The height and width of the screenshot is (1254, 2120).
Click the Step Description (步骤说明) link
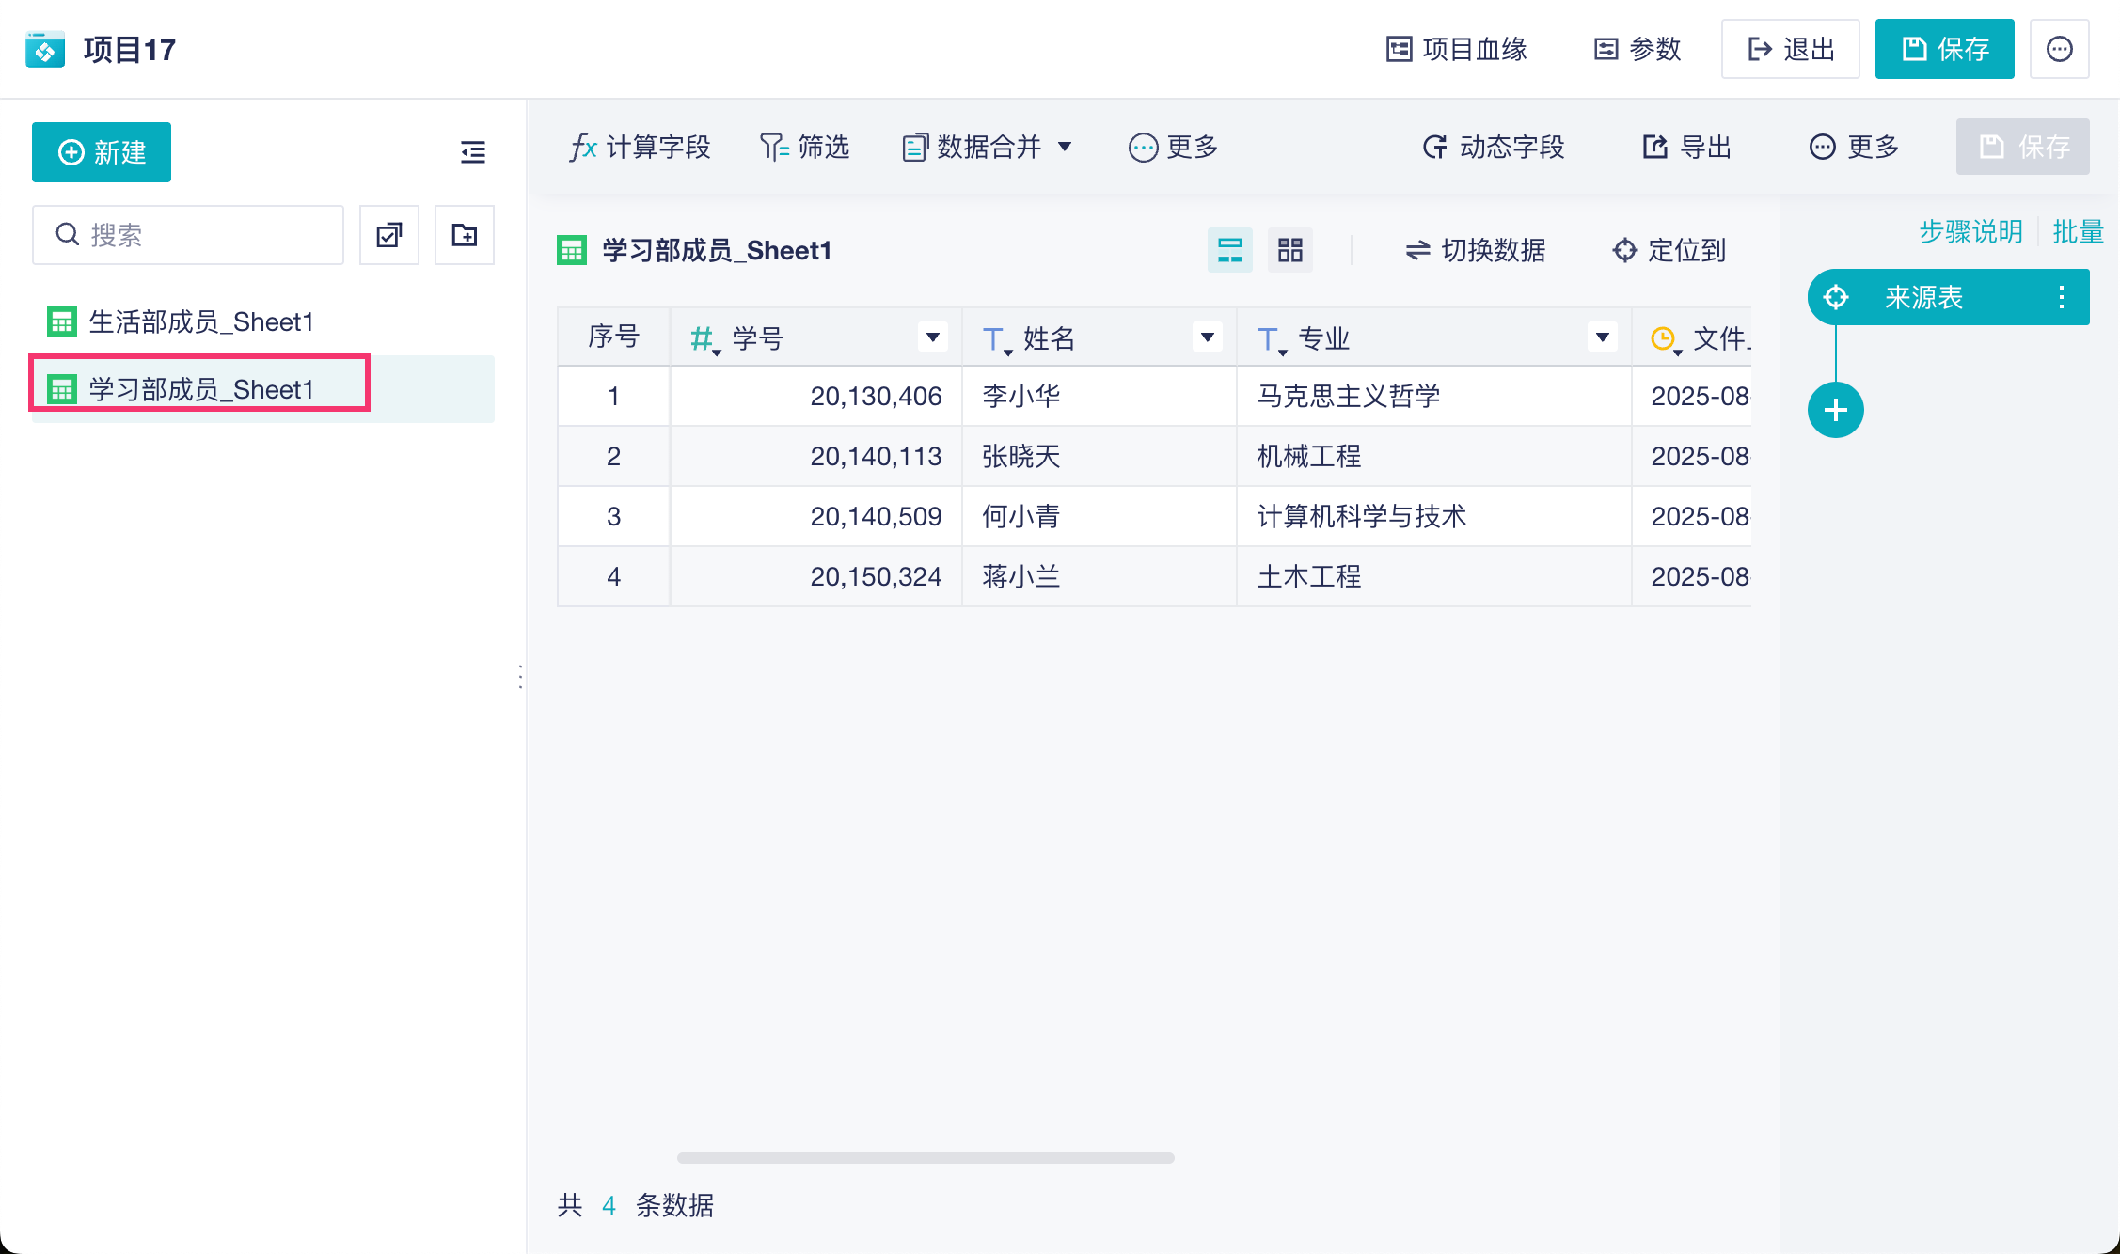(1970, 231)
